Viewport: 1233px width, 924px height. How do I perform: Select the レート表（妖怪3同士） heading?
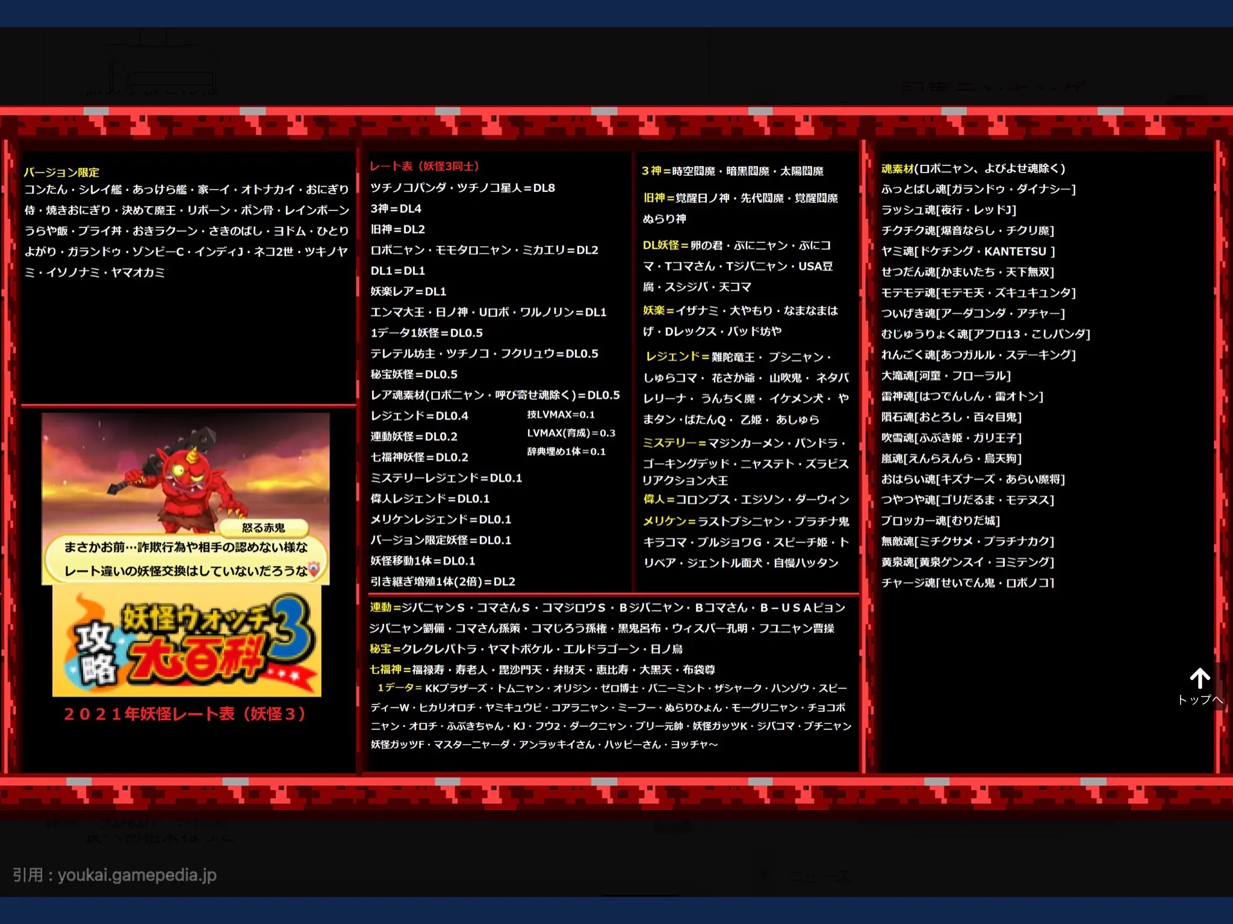point(424,167)
